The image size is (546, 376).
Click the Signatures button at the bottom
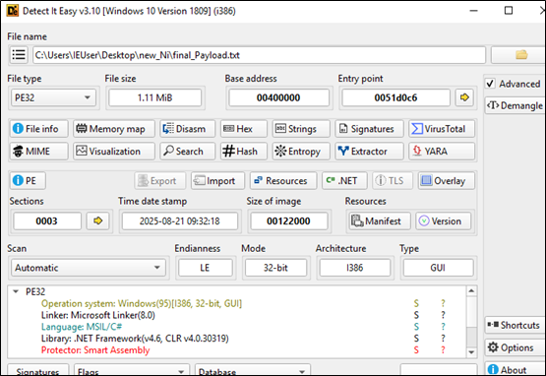point(37,371)
